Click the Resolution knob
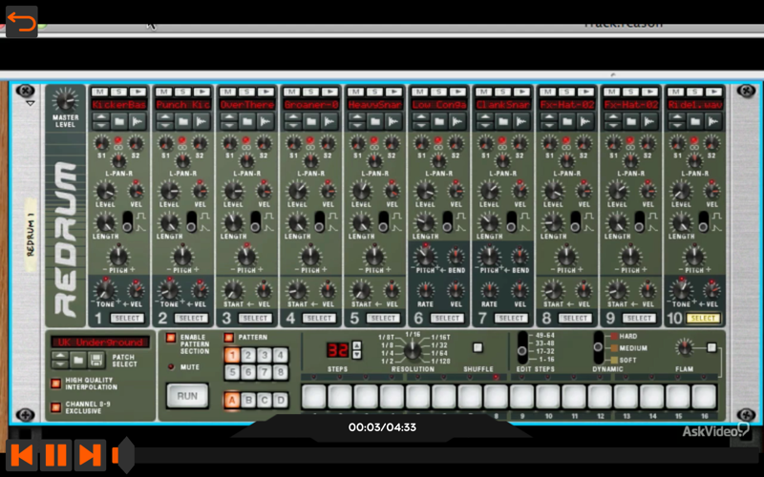This screenshot has width=764, height=477. click(x=413, y=350)
